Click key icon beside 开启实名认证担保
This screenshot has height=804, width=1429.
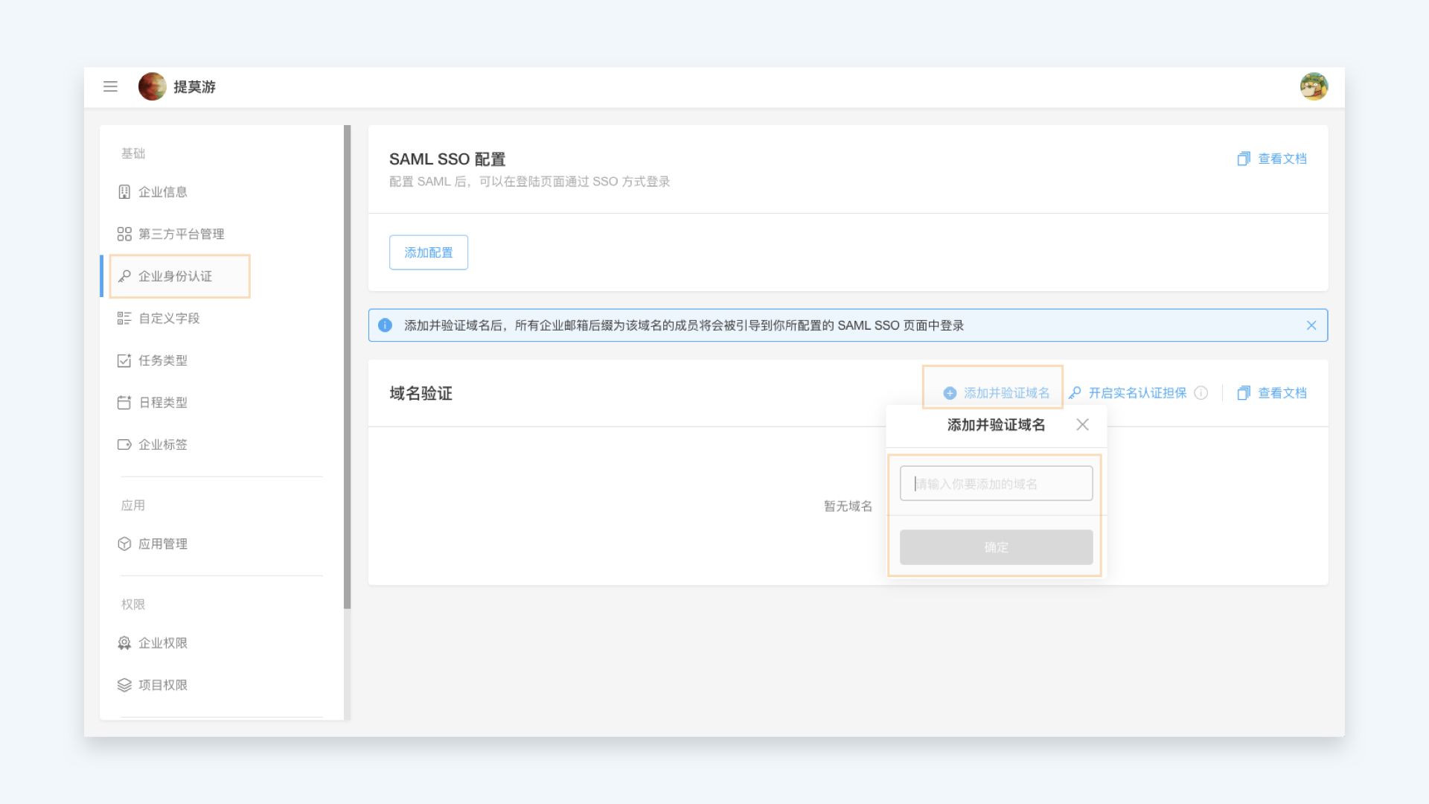[x=1075, y=393]
